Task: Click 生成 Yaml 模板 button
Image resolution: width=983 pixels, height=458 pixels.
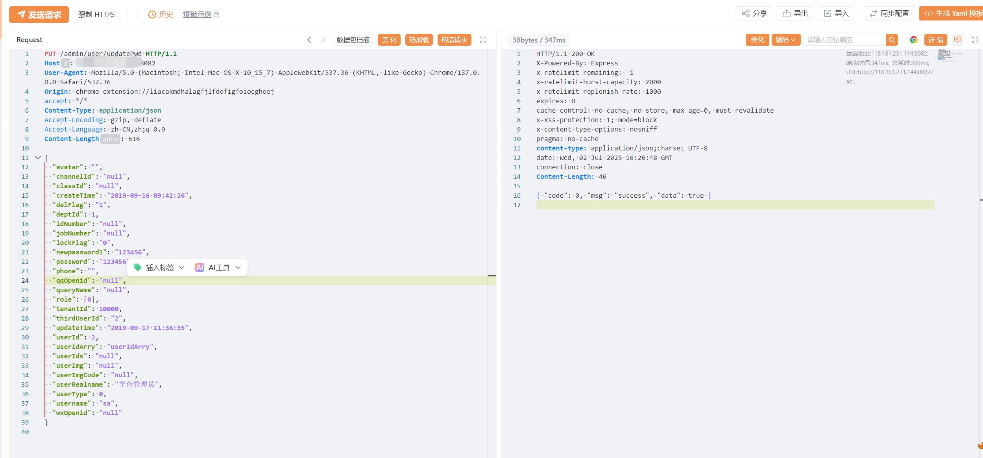Action: 952,13
